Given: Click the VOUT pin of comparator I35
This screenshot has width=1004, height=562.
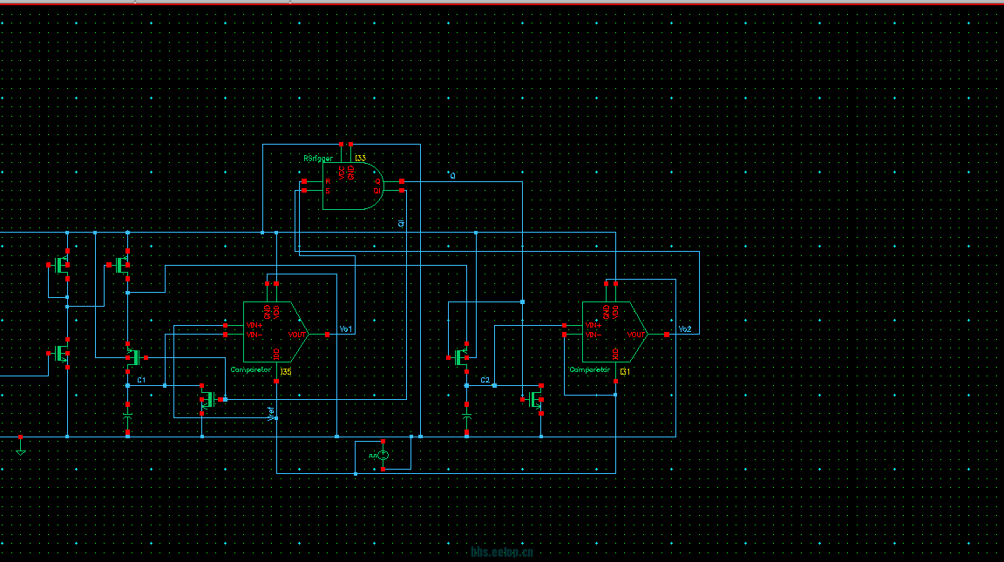Looking at the screenshot, I should click(327, 335).
